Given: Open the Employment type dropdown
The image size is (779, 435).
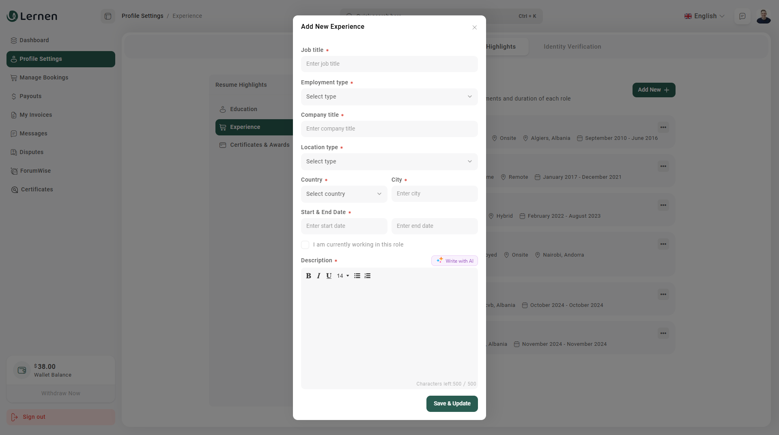Looking at the screenshot, I should click(x=389, y=96).
